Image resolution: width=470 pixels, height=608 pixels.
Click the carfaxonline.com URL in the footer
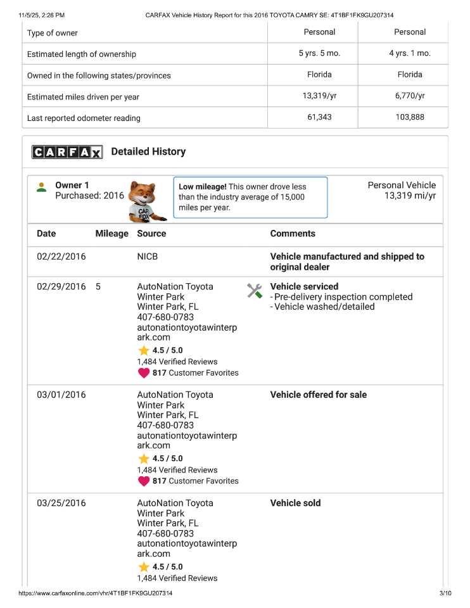point(96,593)
